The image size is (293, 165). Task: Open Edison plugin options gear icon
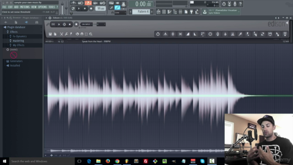(50, 18)
